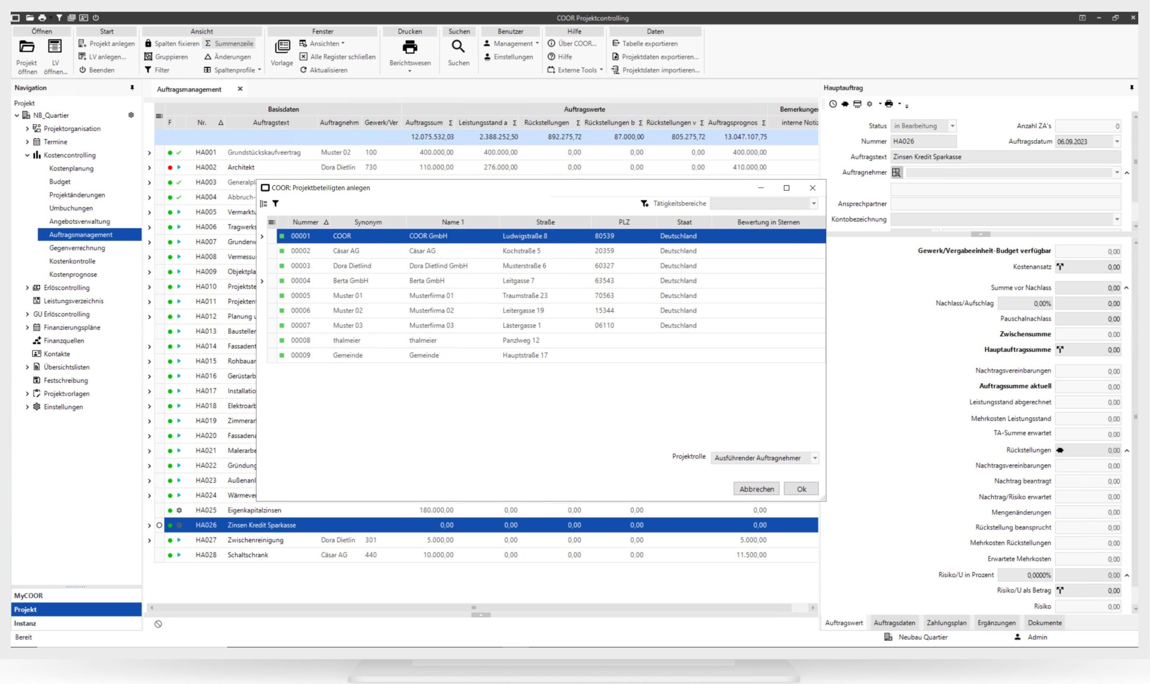Click Projektdaten exportieren
The height and width of the screenshot is (684, 1150).
point(655,57)
